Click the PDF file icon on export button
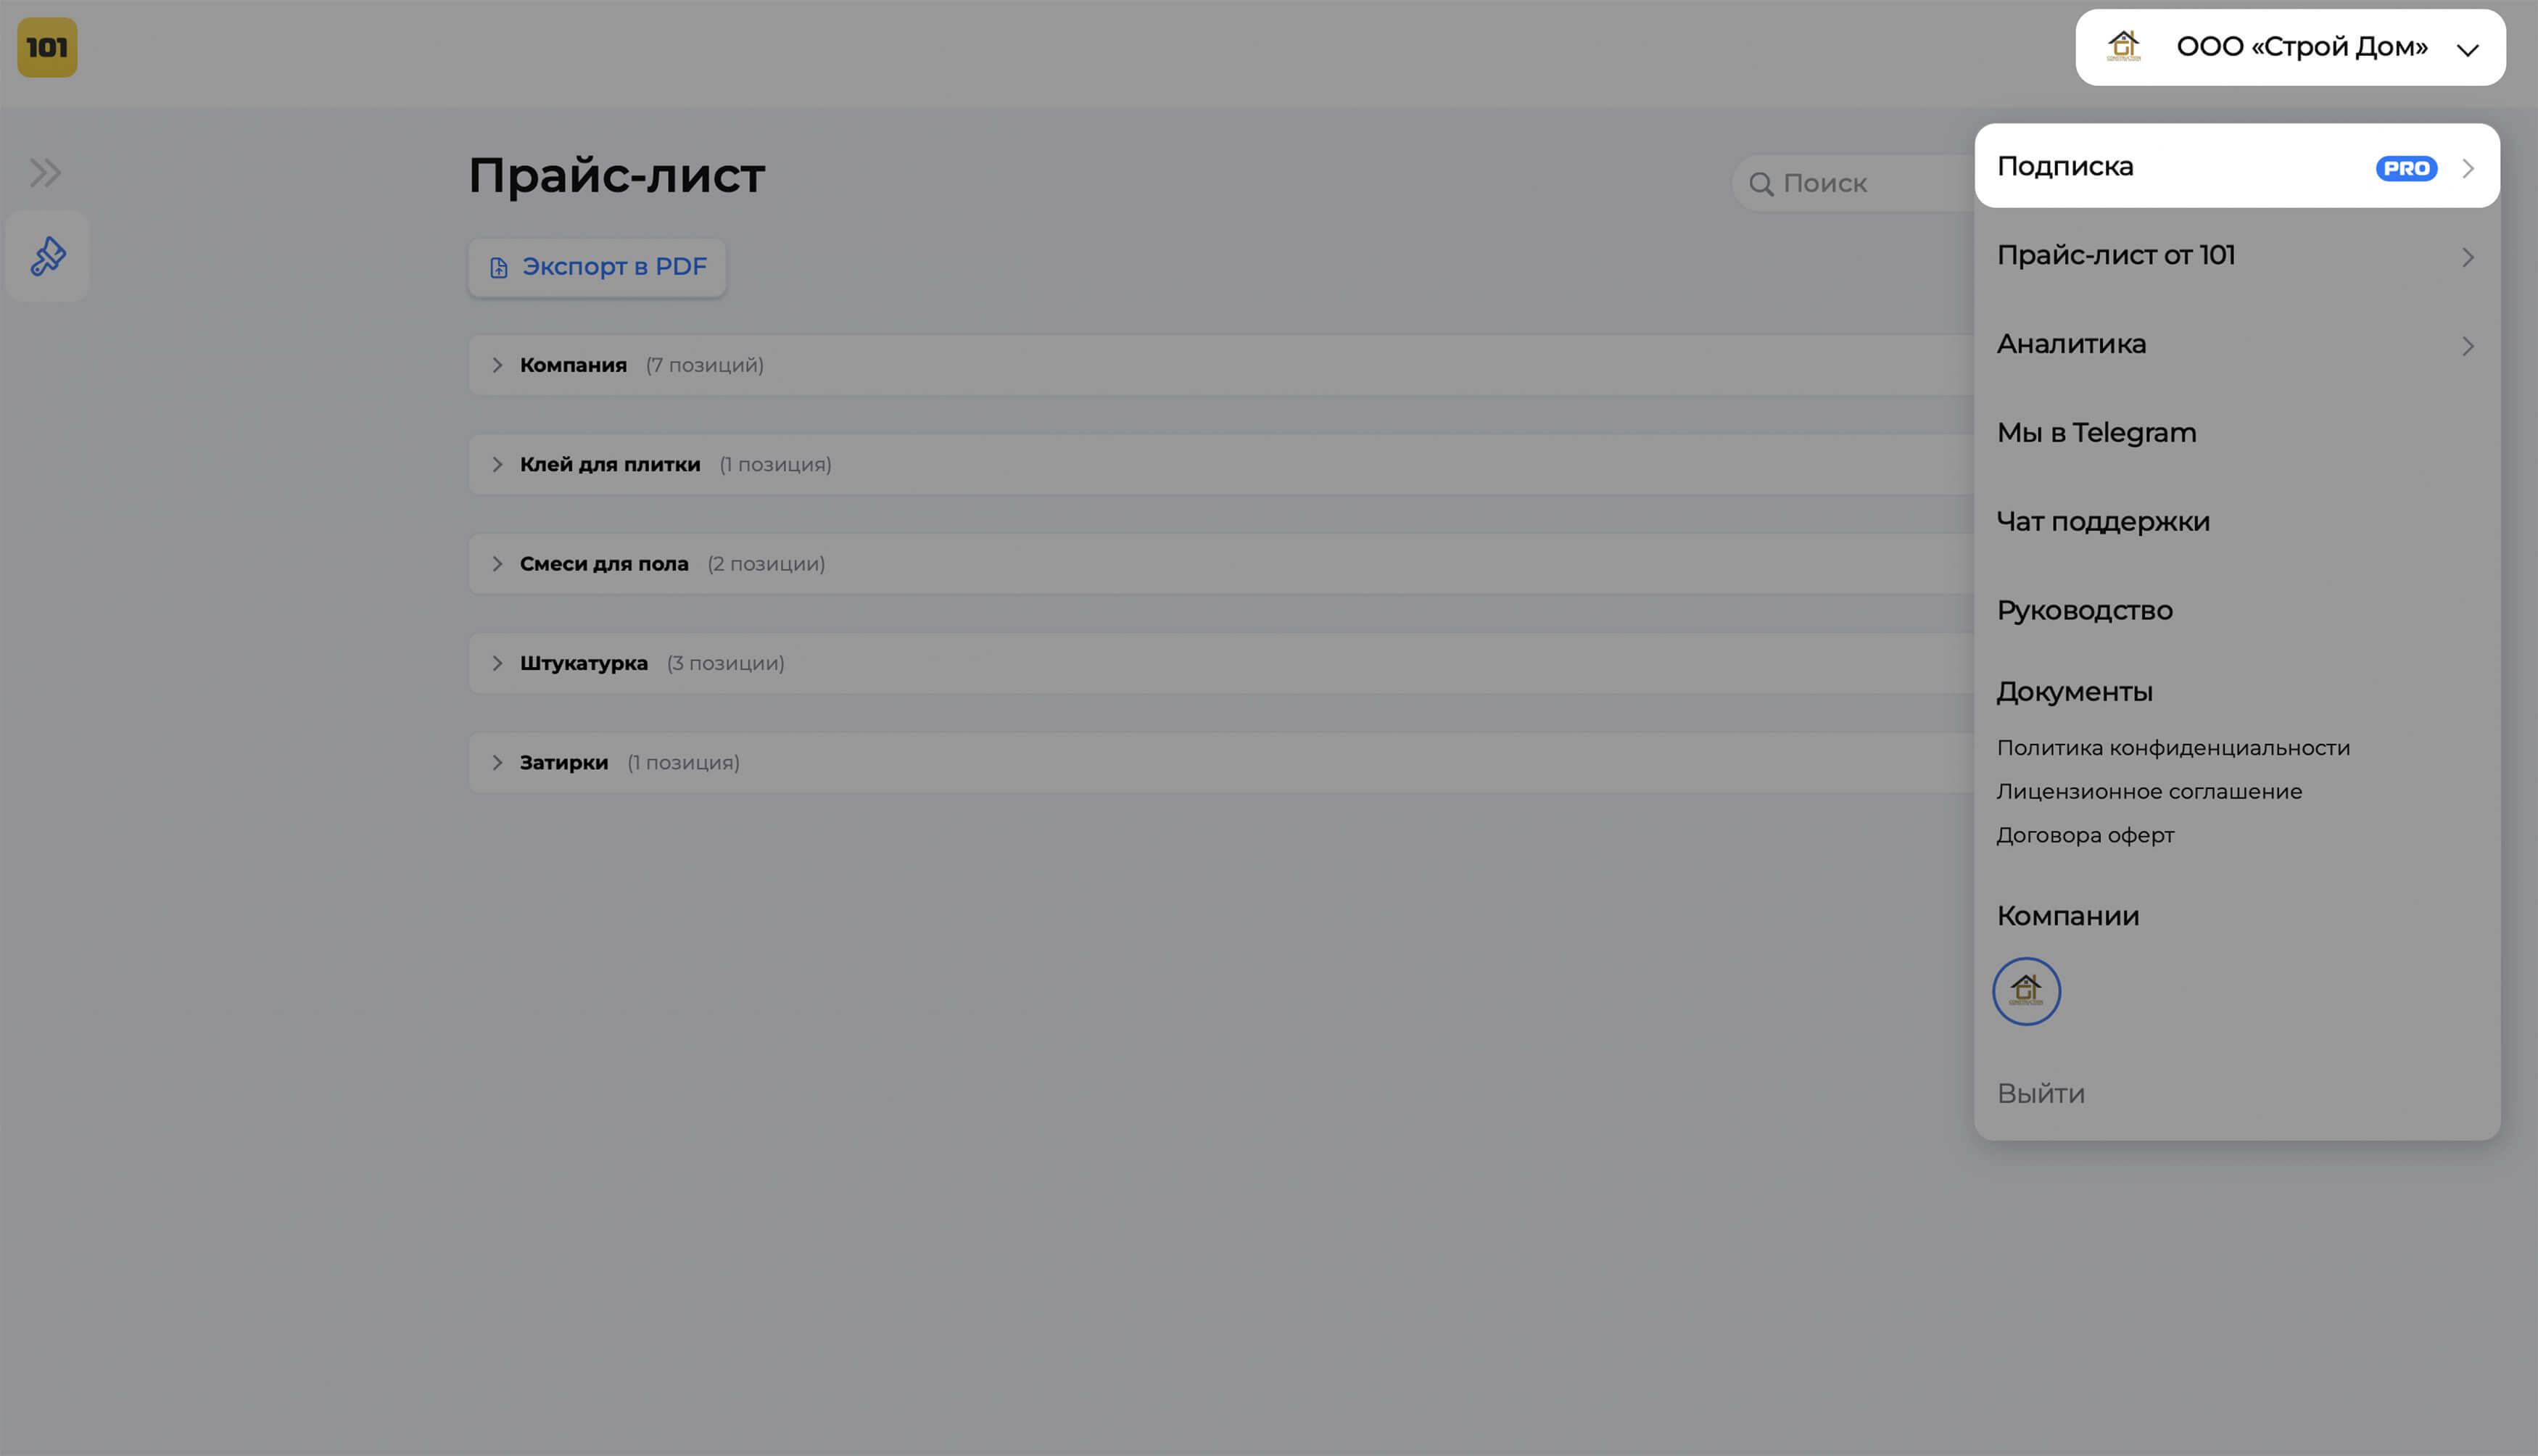Image resolution: width=2538 pixels, height=1456 pixels. pos(498,268)
